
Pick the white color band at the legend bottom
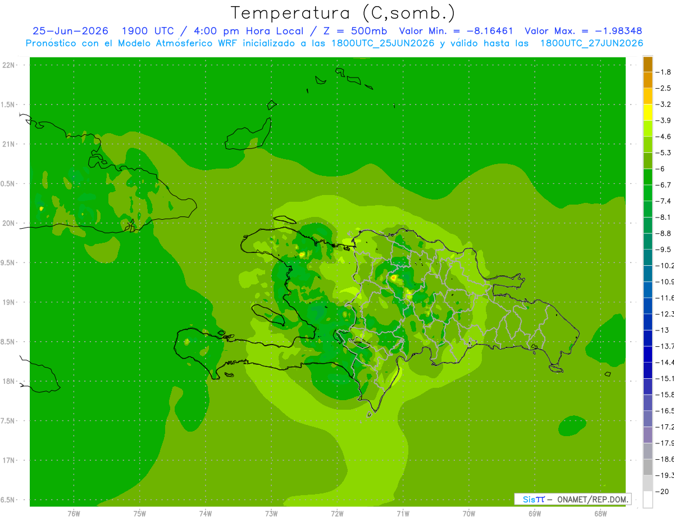(648, 500)
